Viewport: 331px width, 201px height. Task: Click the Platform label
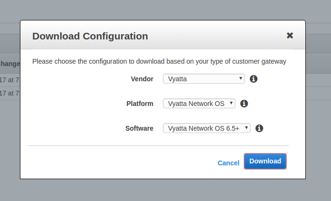click(x=140, y=104)
